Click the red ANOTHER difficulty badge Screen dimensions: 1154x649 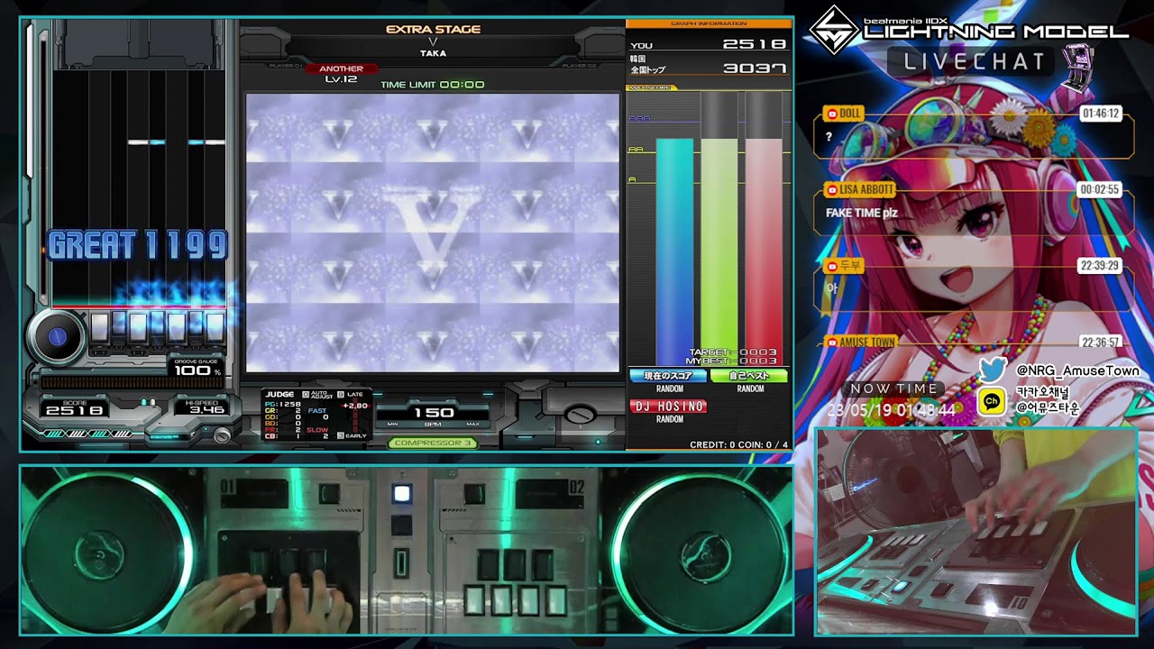[x=342, y=69]
